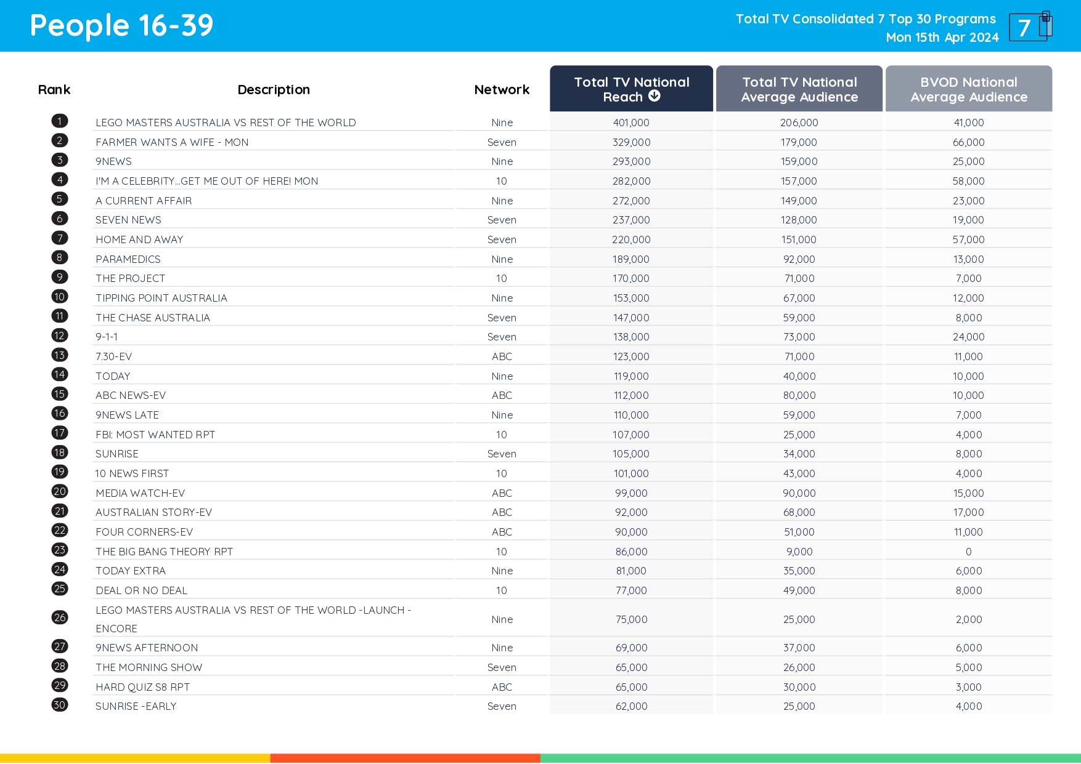Click the sort arrow in Total TV National Reach header
This screenshot has width=1081, height=764.
655,96
